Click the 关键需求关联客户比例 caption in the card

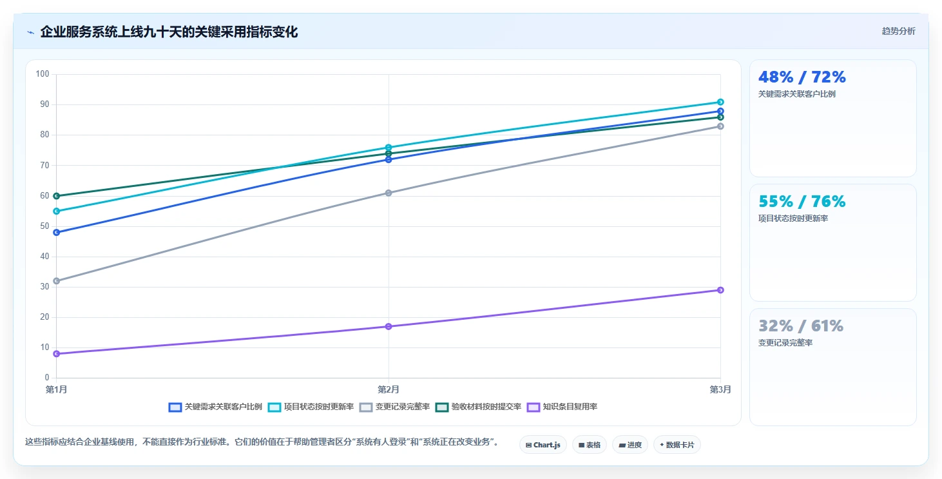point(796,94)
